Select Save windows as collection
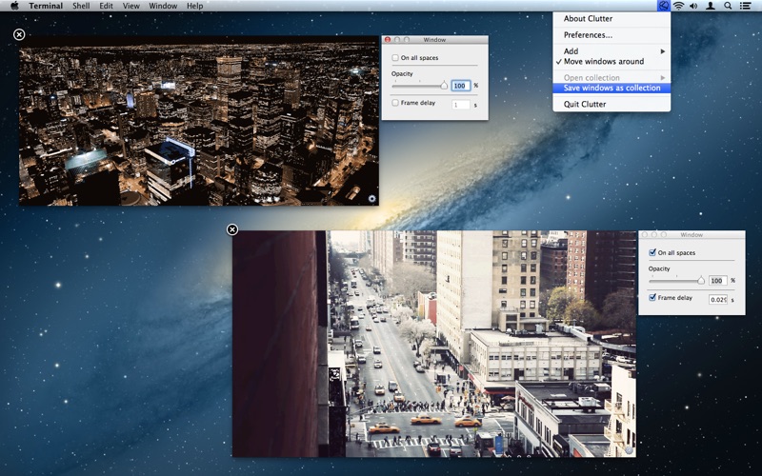 click(612, 88)
